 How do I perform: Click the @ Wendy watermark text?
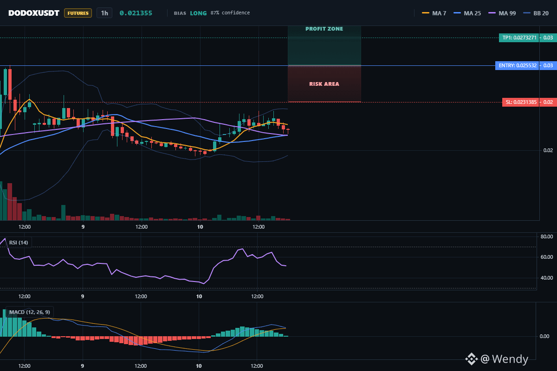505,359
